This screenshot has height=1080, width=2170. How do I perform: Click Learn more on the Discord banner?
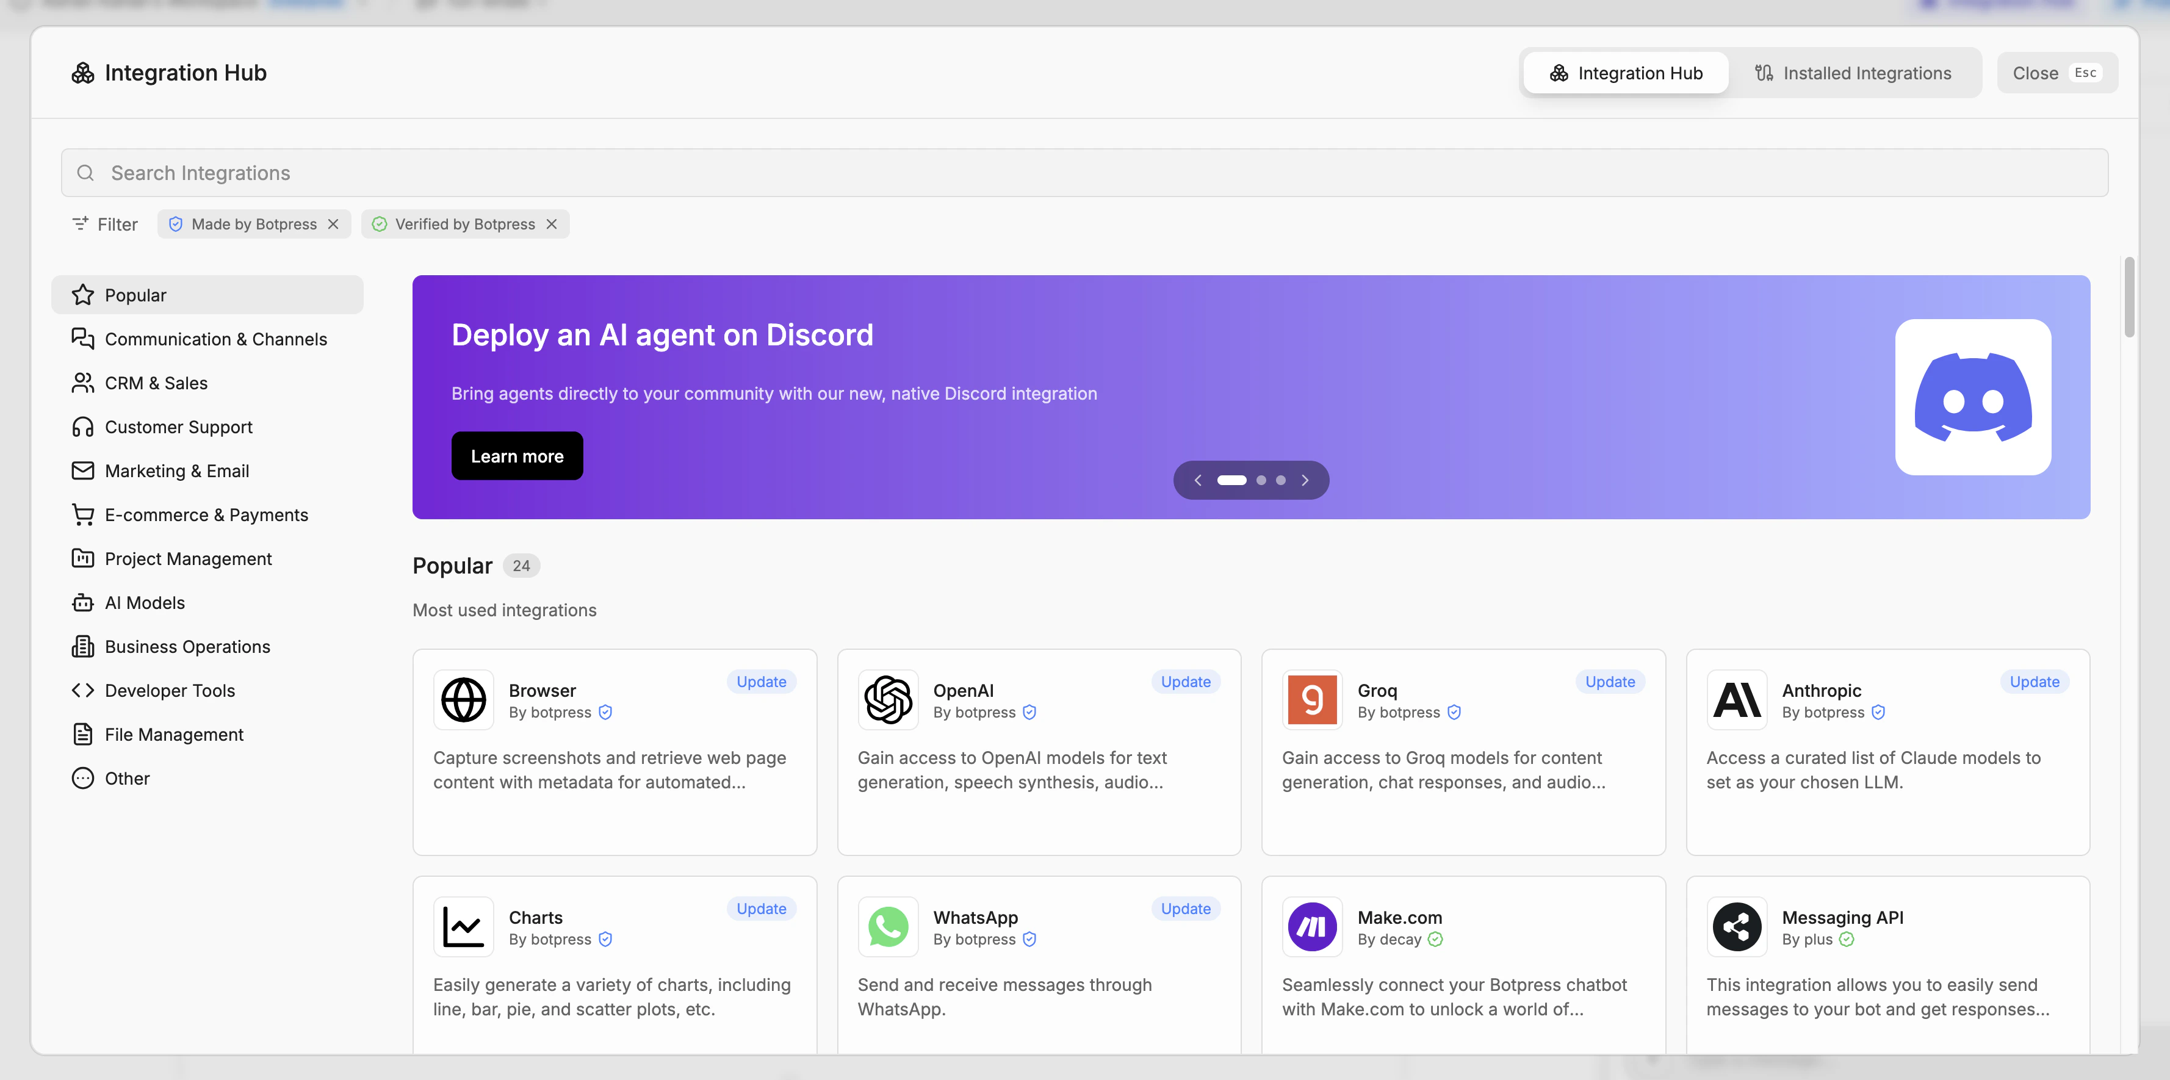click(516, 456)
